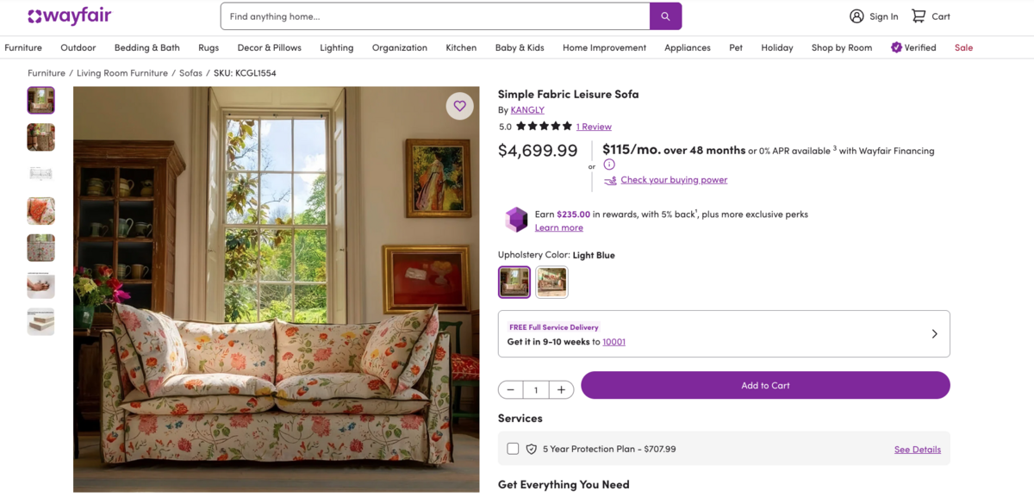Click the Wayfair Financing info icon
1034x497 pixels.
pos(610,164)
